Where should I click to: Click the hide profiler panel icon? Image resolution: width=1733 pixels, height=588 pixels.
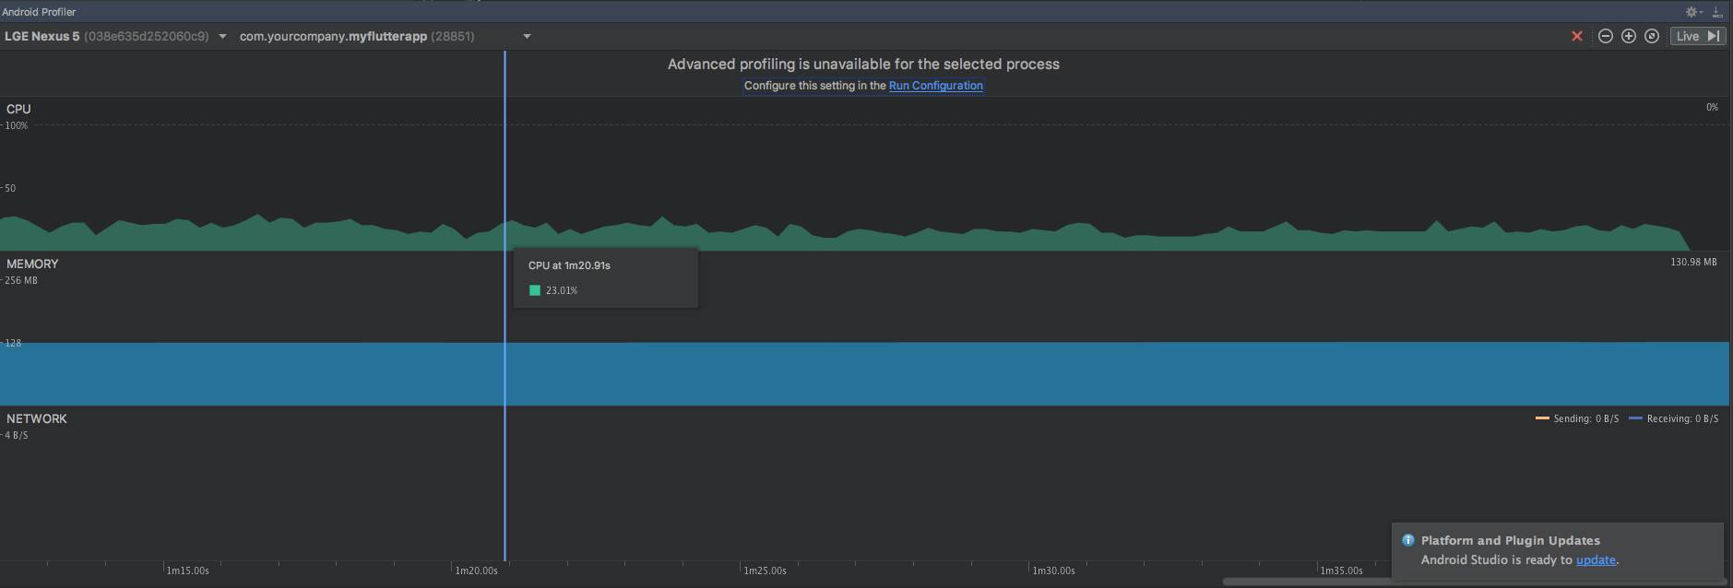pos(1717,12)
